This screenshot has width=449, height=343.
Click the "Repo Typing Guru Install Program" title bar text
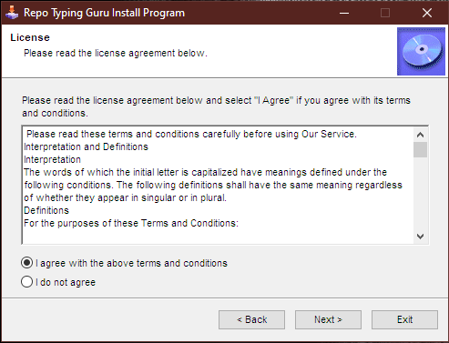click(x=104, y=13)
